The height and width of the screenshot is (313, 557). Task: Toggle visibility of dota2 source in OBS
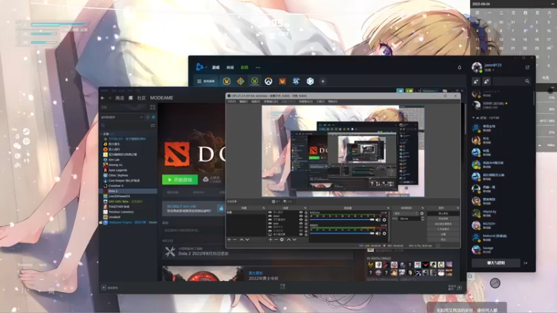(x=301, y=216)
